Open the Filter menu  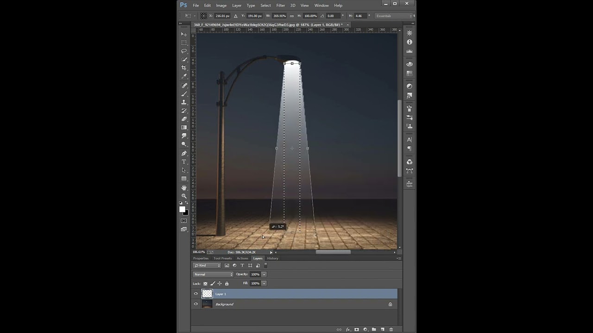[281, 6]
